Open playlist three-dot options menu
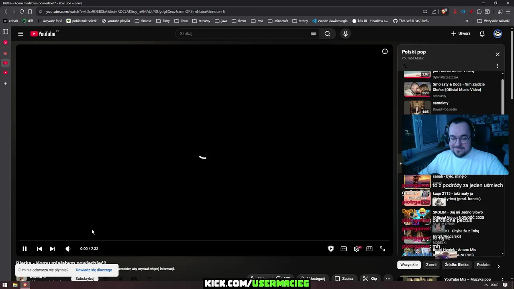The width and height of the screenshot is (514, 289). (x=498, y=66)
